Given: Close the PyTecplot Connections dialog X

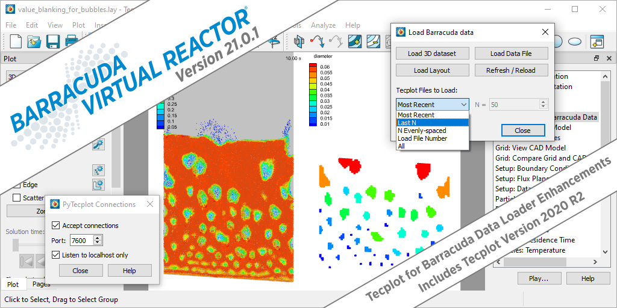Looking at the screenshot, I should coord(150,205).
